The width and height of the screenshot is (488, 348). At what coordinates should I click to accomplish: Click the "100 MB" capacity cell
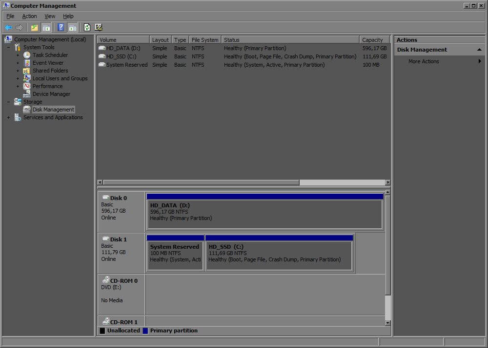pyautogui.click(x=371, y=65)
